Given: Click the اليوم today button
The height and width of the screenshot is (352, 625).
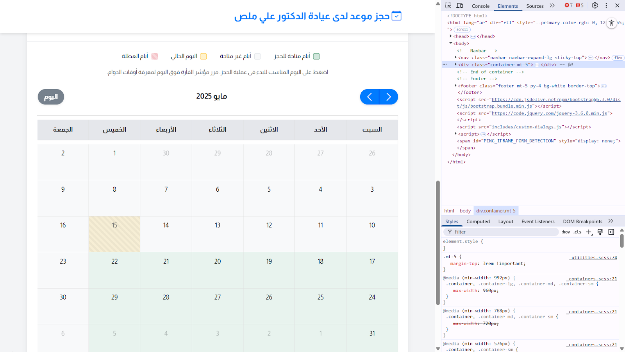Looking at the screenshot, I should 51,97.
